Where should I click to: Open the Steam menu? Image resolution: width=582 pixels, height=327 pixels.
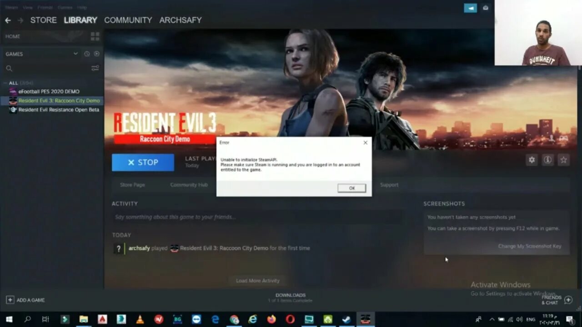pyautogui.click(x=11, y=8)
